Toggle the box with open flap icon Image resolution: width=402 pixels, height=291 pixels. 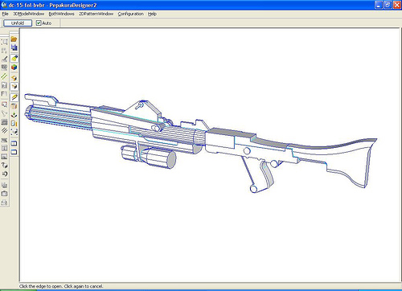(14, 86)
